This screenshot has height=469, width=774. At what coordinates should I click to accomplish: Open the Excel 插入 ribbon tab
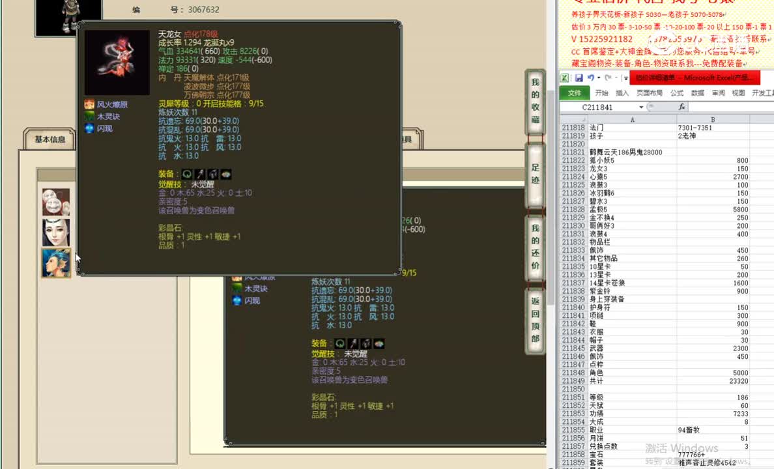(622, 92)
